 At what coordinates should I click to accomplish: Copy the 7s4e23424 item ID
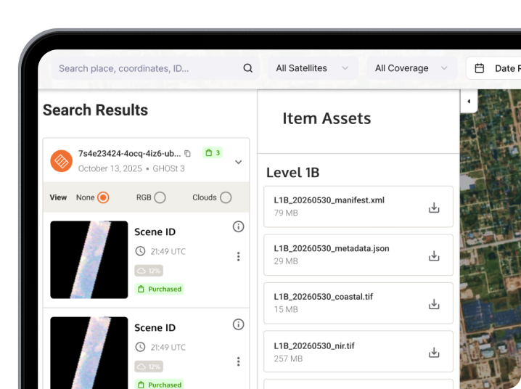188,153
